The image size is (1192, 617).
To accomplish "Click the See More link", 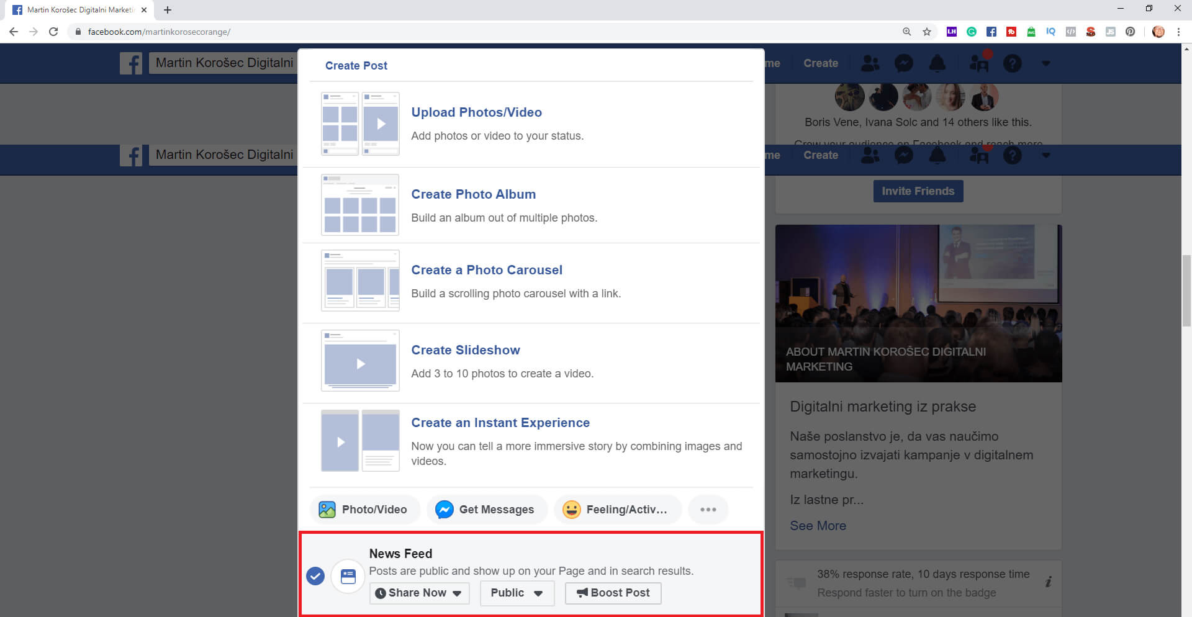I will 818,526.
